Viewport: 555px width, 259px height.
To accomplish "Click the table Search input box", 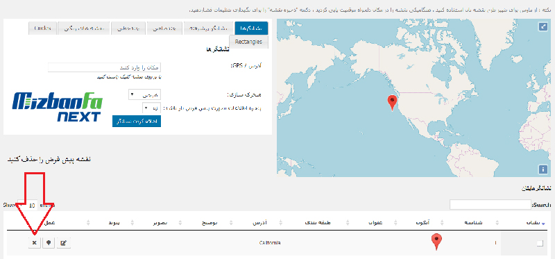I will (490, 205).
